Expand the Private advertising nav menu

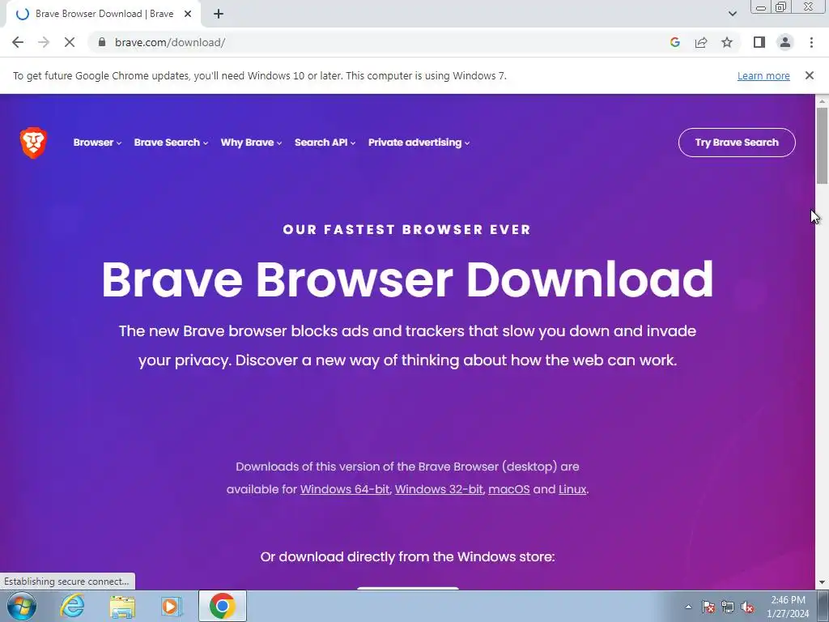(419, 143)
